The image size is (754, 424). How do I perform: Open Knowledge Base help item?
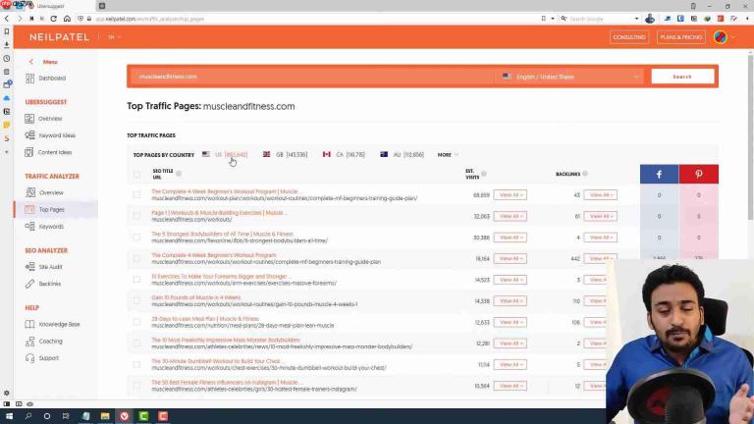52,324
